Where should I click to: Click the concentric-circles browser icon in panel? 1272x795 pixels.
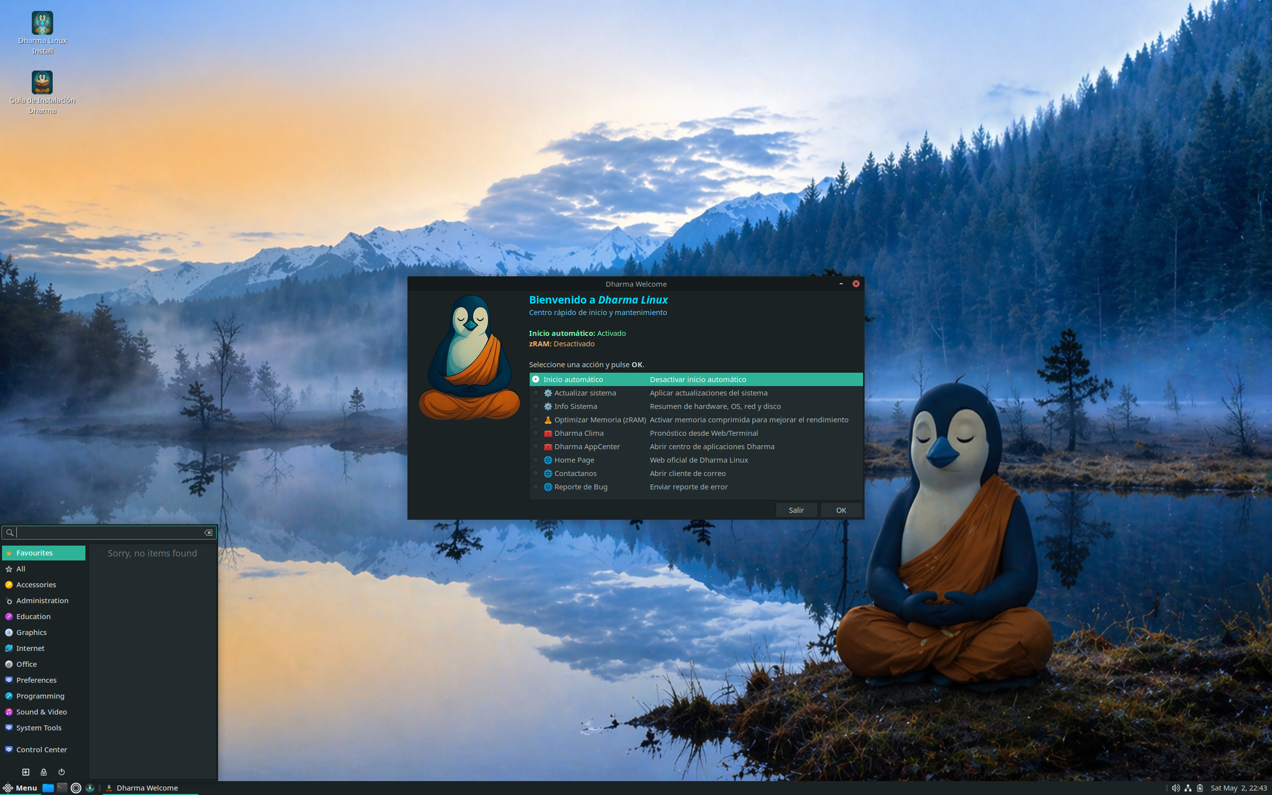coord(76,788)
